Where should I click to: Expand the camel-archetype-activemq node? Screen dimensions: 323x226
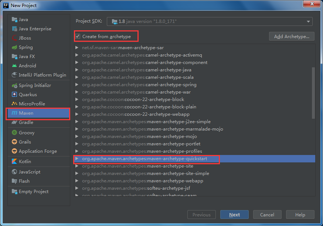tap(77, 55)
